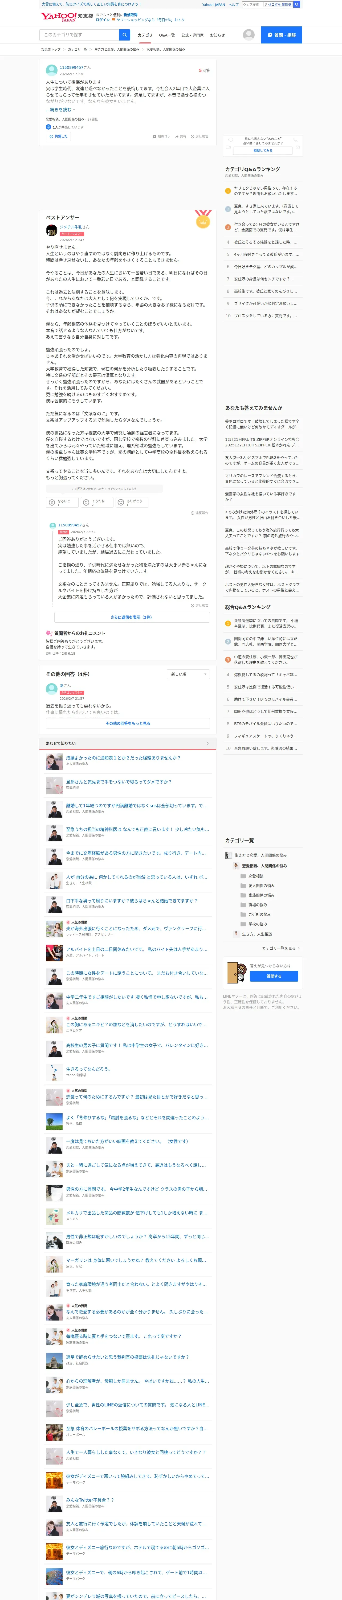Click the top web search magnifier icon

[297, 4]
